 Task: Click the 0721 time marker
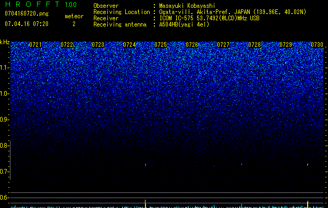35,45
